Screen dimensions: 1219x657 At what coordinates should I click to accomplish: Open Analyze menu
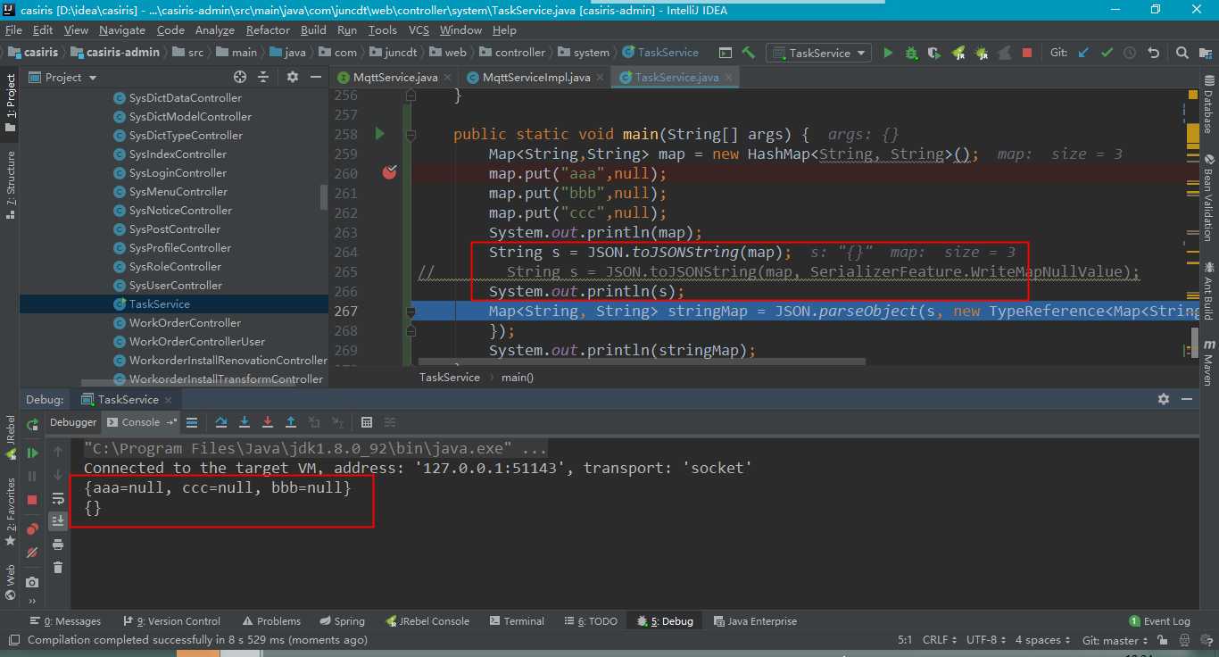(x=214, y=29)
